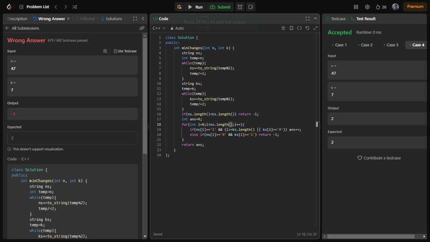Run the code
Image resolution: width=430 pixels, height=242 pixels.
click(x=195, y=7)
